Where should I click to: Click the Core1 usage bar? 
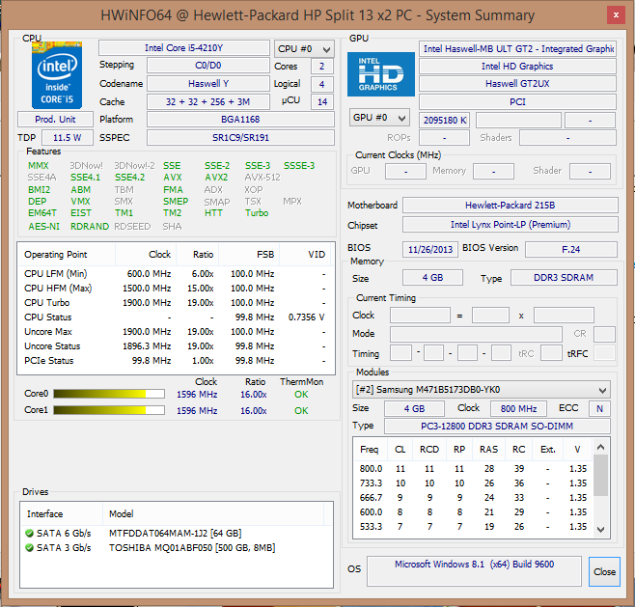pyautogui.click(x=109, y=410)
